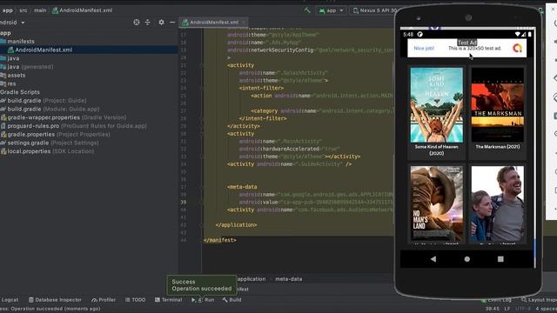Click the <intent-filter> opening tag
Image resolution: width=557 pixels, height=313 pixels.
pyautogui.click(x=261, y=88)
